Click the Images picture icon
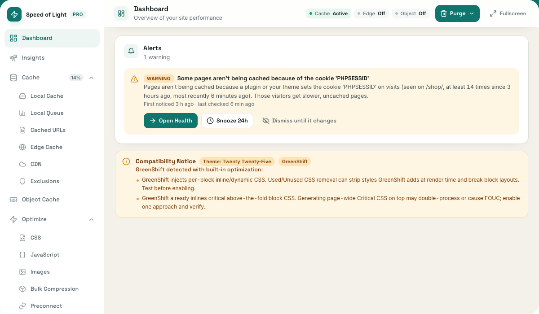Image resolution: width=539 pixels, height=314 pixels. pyautogui.click(x=22, y=272)
